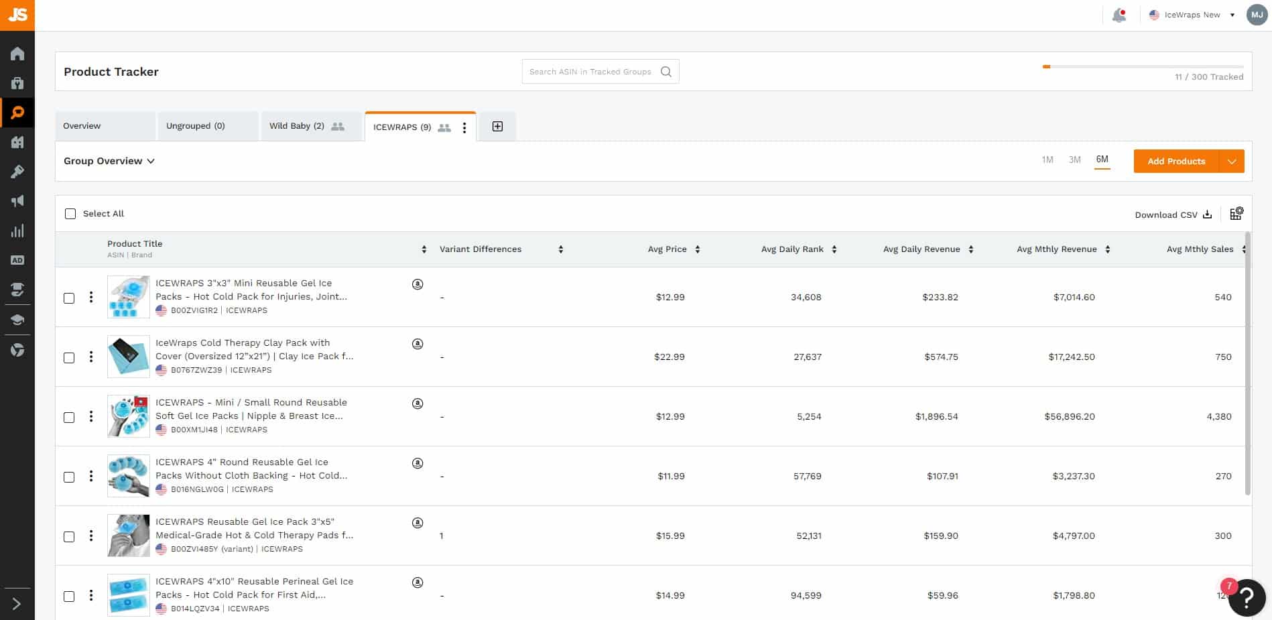
Task: Click the table vertical scrollbar
Action: click(x=1248, y=363)
